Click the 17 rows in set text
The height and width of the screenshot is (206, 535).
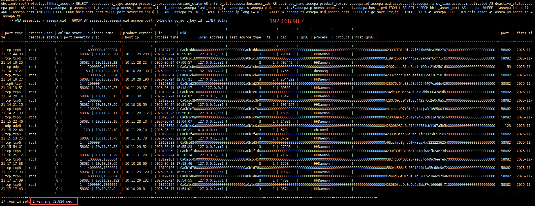[x=15, y=202]
